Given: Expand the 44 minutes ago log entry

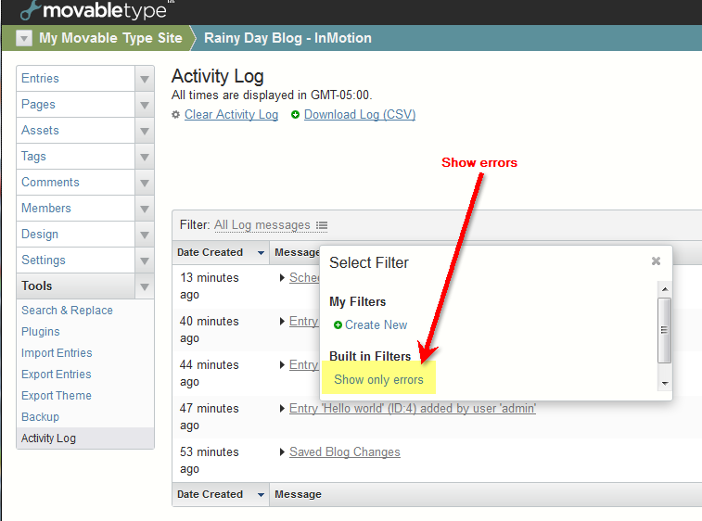Looking at the screenshot, I should [x=282, y=364].
